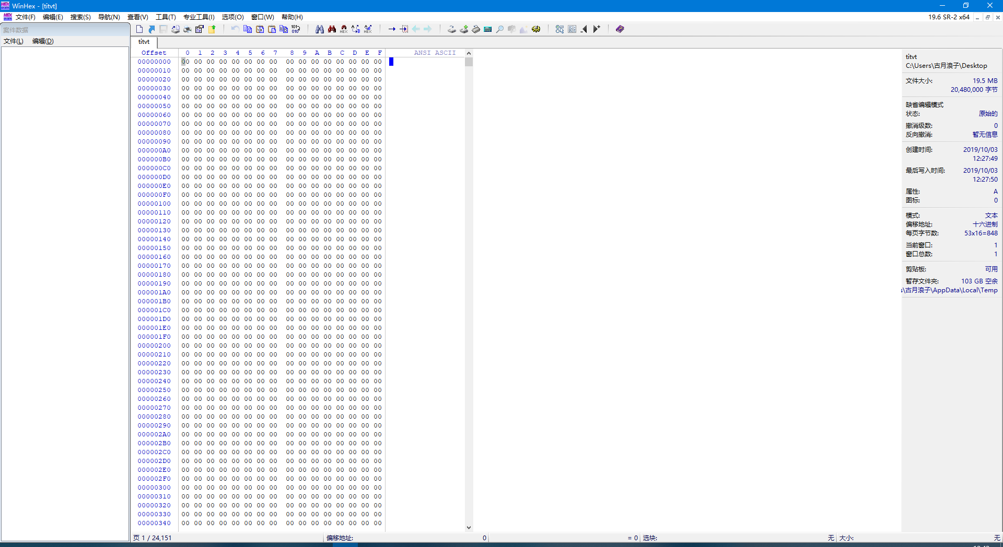Click 选块 in the status bar
Viewport: 1003px width, 547px height.
point(650,538)
